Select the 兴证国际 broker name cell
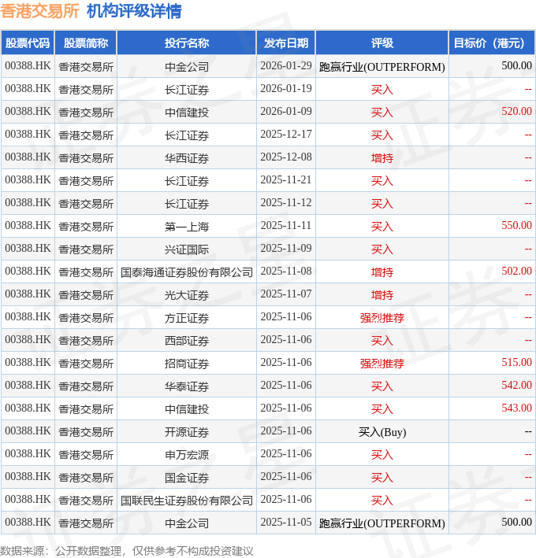 point(186,249)
